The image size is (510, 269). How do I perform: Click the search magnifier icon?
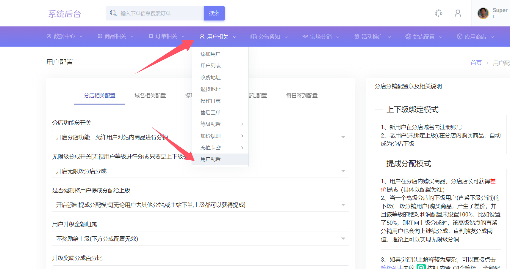pos(113,13)
